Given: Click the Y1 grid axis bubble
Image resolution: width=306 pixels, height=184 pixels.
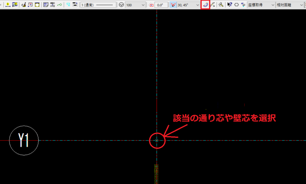Looking at the screenshot, I should coord(24,140).
